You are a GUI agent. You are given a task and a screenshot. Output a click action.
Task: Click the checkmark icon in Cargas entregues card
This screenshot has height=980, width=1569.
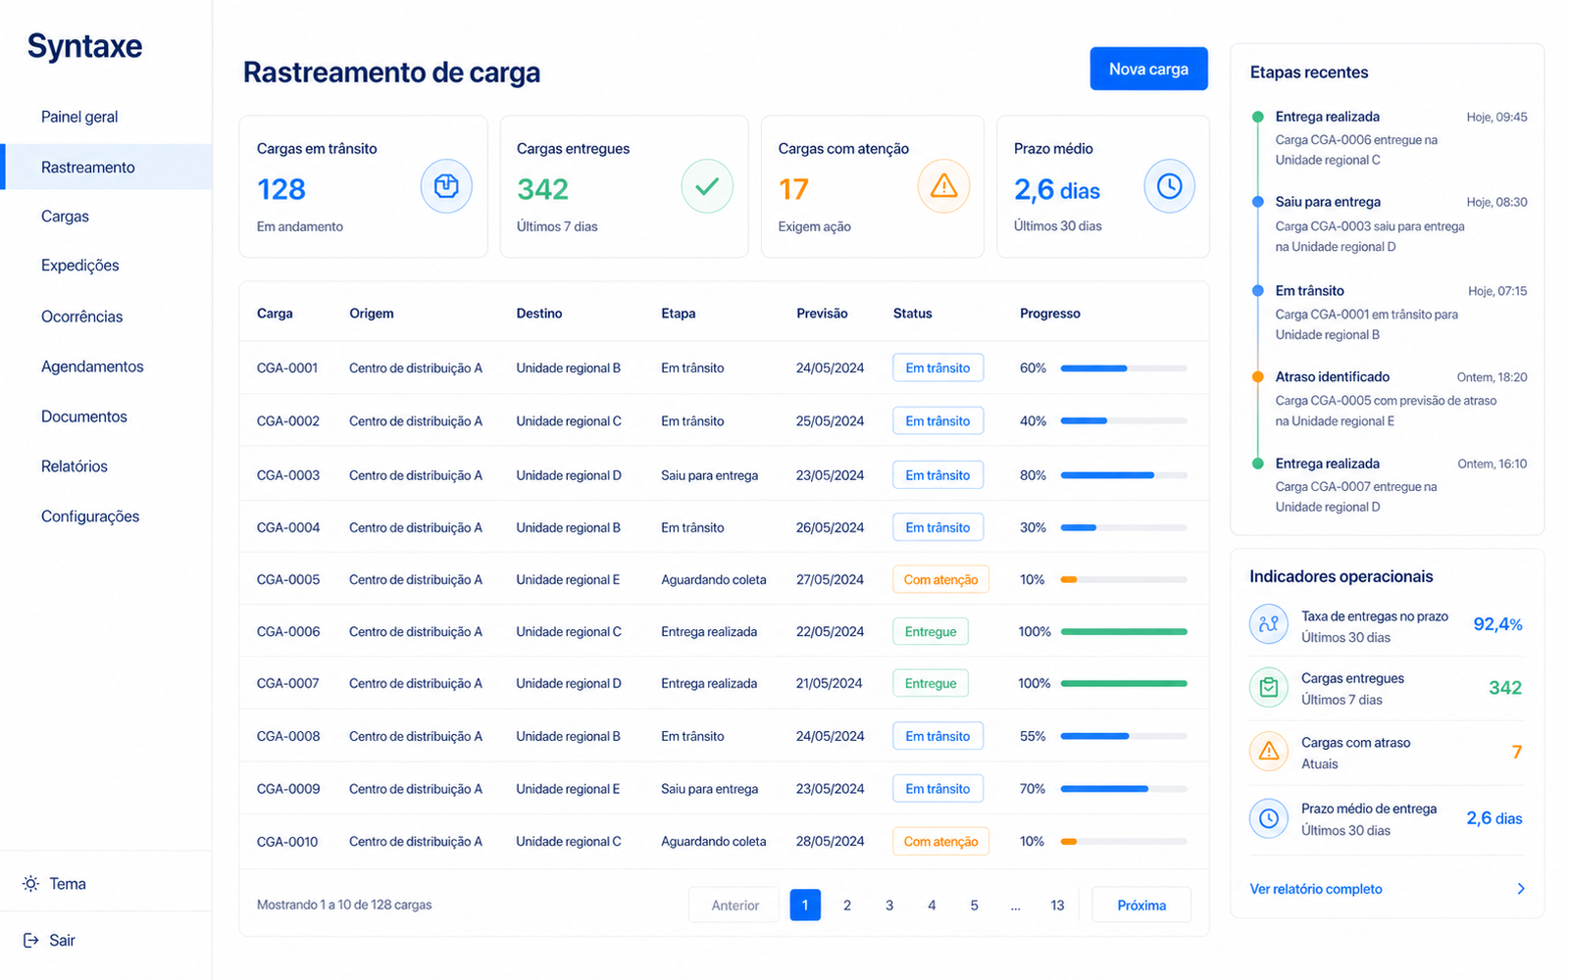(707, 186)
